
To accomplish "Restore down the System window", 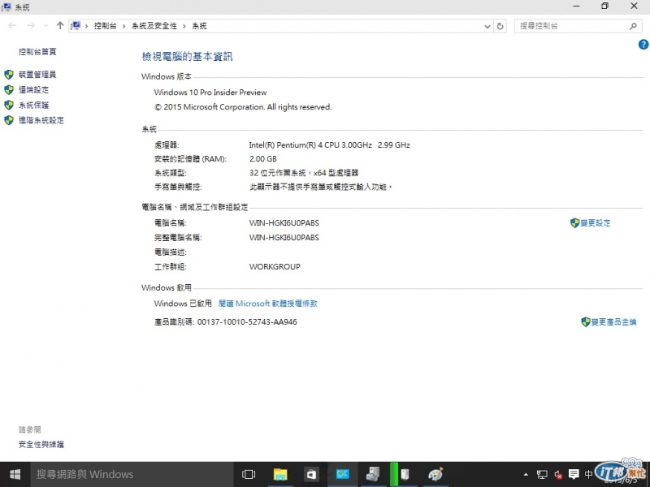I will 604,6.
